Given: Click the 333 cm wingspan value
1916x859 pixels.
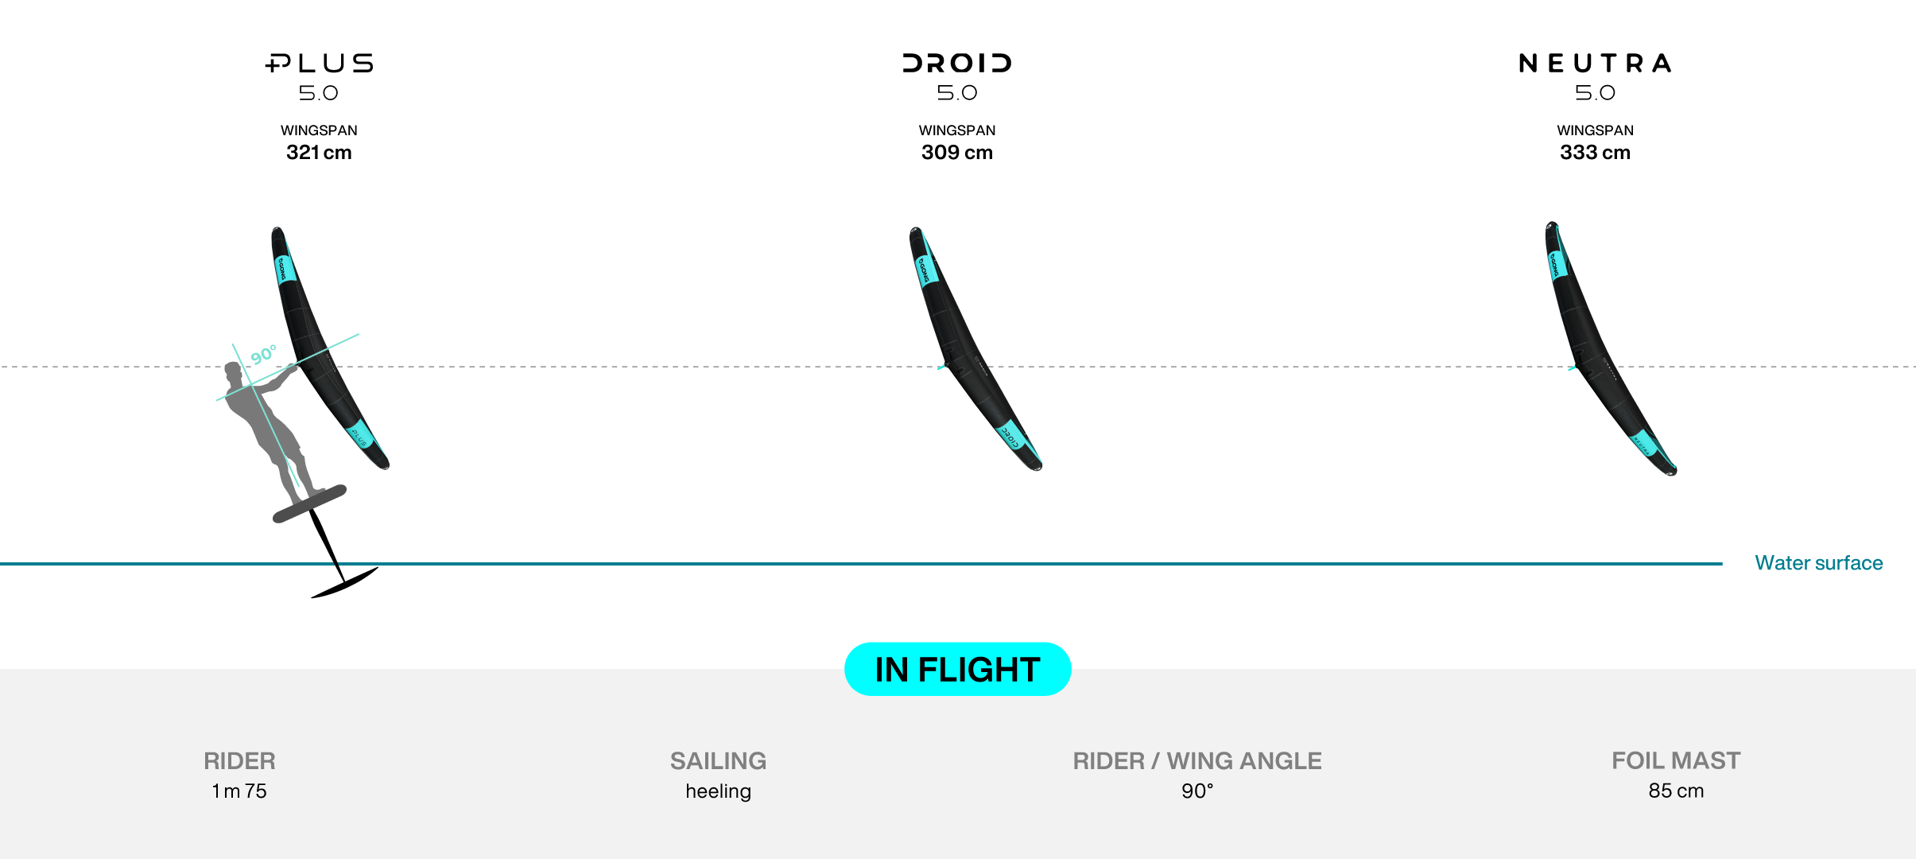Looking at the screenshot, I should pyautogui.click(x=1595, y=153).
